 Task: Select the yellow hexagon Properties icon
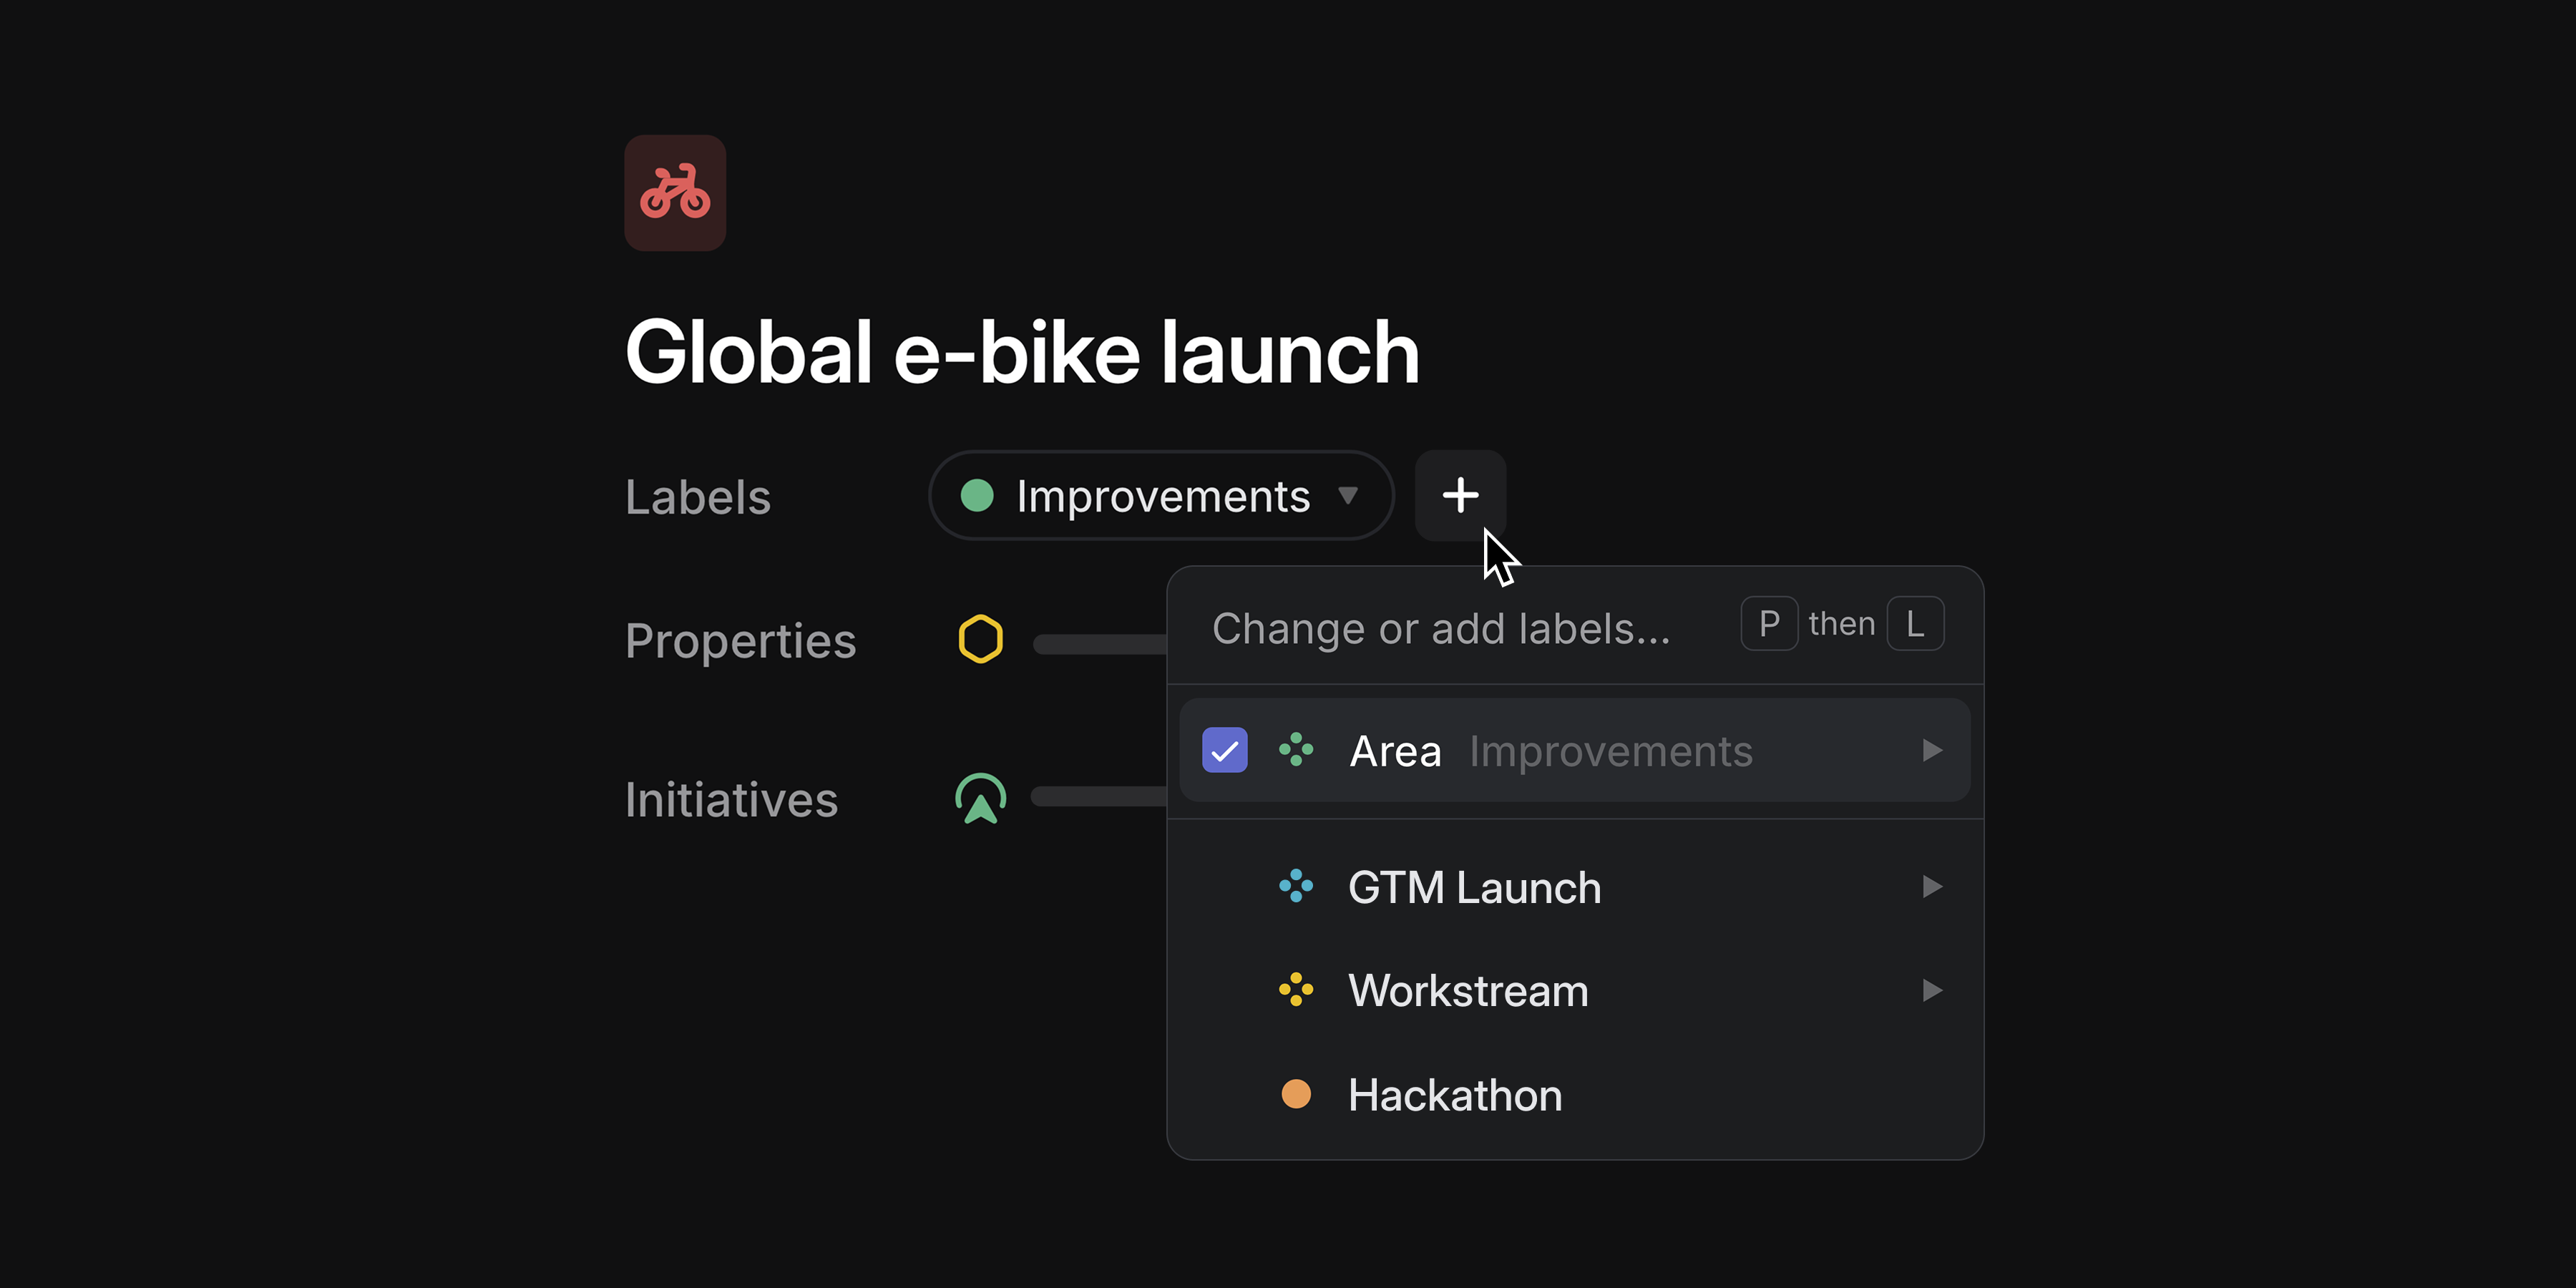[x=981, y=640]
